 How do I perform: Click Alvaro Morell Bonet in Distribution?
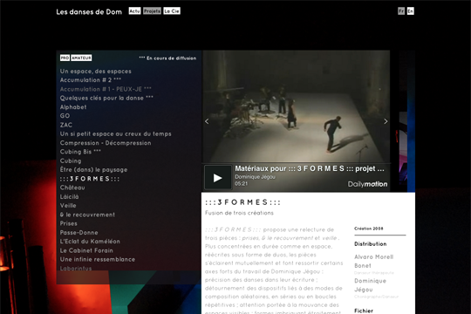click(373, 261)
